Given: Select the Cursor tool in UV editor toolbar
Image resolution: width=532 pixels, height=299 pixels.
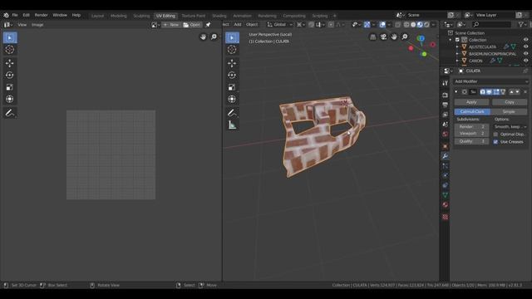Looking at the screenshot, I should pyautogui.click(x=9, y=50).
